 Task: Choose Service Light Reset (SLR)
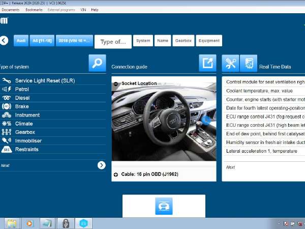[45, 81]
